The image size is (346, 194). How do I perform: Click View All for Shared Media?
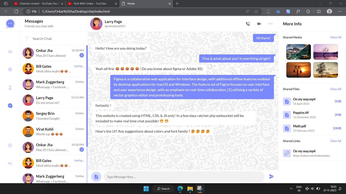pos(335,37)
